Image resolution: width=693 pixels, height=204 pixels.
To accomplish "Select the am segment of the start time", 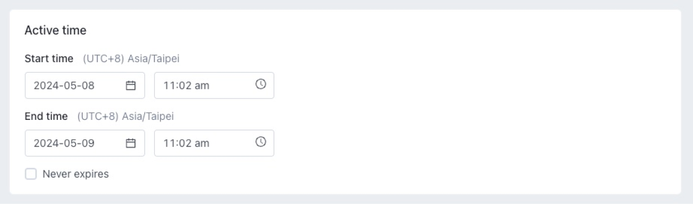I will tap(202, 86).
